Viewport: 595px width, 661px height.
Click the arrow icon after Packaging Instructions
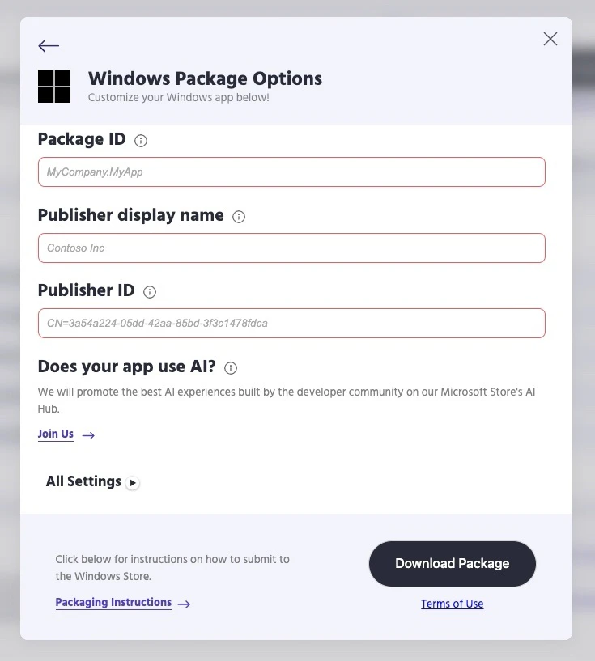184,604
